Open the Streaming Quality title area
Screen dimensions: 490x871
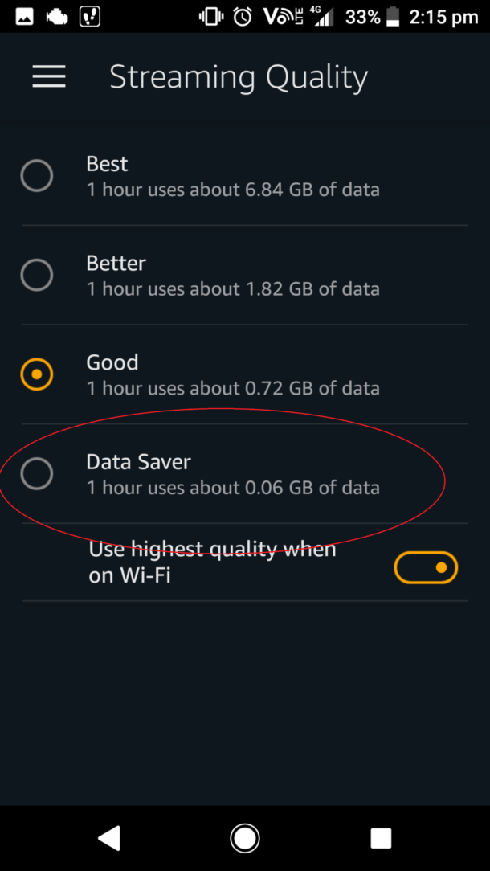click(x=238, y=76)
